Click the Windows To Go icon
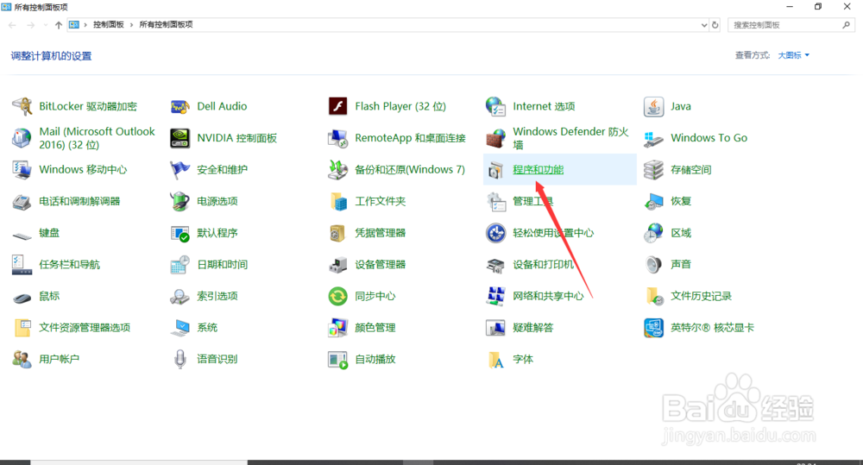The width and height of the screenshot is (863, 465). 654,138
